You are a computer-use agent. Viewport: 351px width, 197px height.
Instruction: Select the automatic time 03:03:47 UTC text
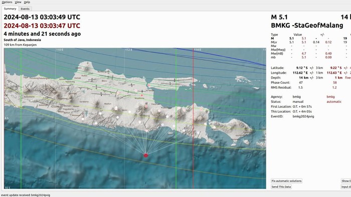42,26
